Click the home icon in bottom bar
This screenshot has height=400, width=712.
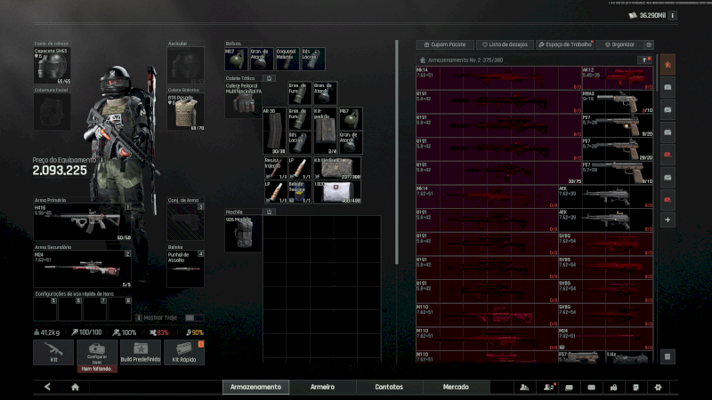pyautogui.click(x=75, y=388)
